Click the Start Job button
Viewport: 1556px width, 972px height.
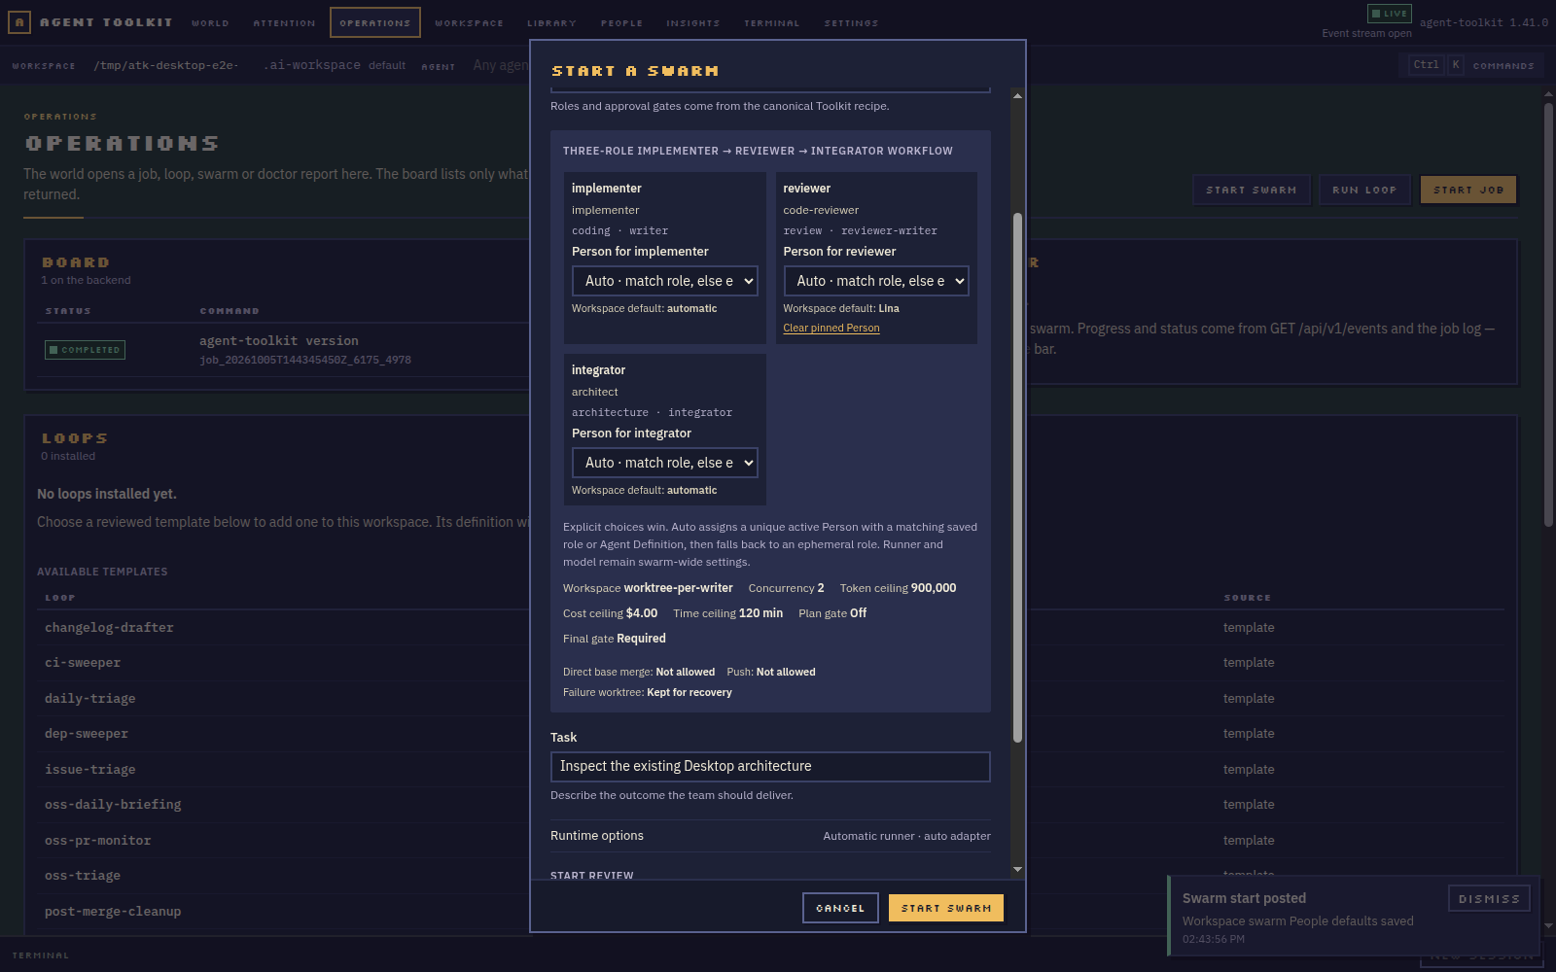(x=1468, y=190)
